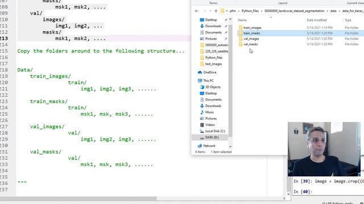Open Local Disk (C:) drive
This screenshot has height=204, width=364.
215,131
